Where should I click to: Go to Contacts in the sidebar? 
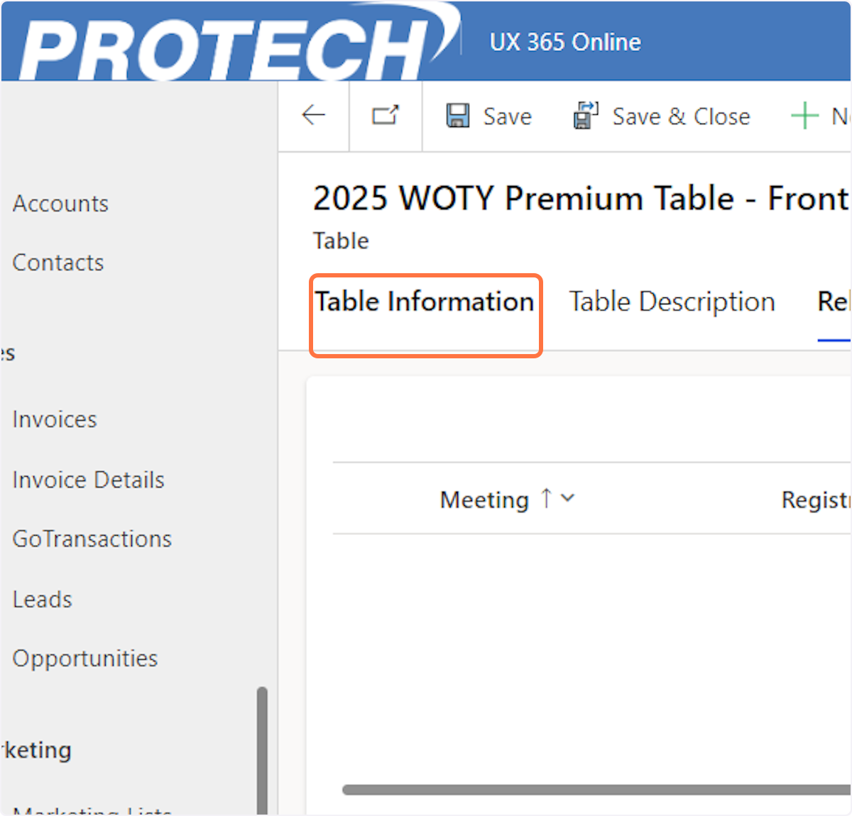(x=58, y=263)
